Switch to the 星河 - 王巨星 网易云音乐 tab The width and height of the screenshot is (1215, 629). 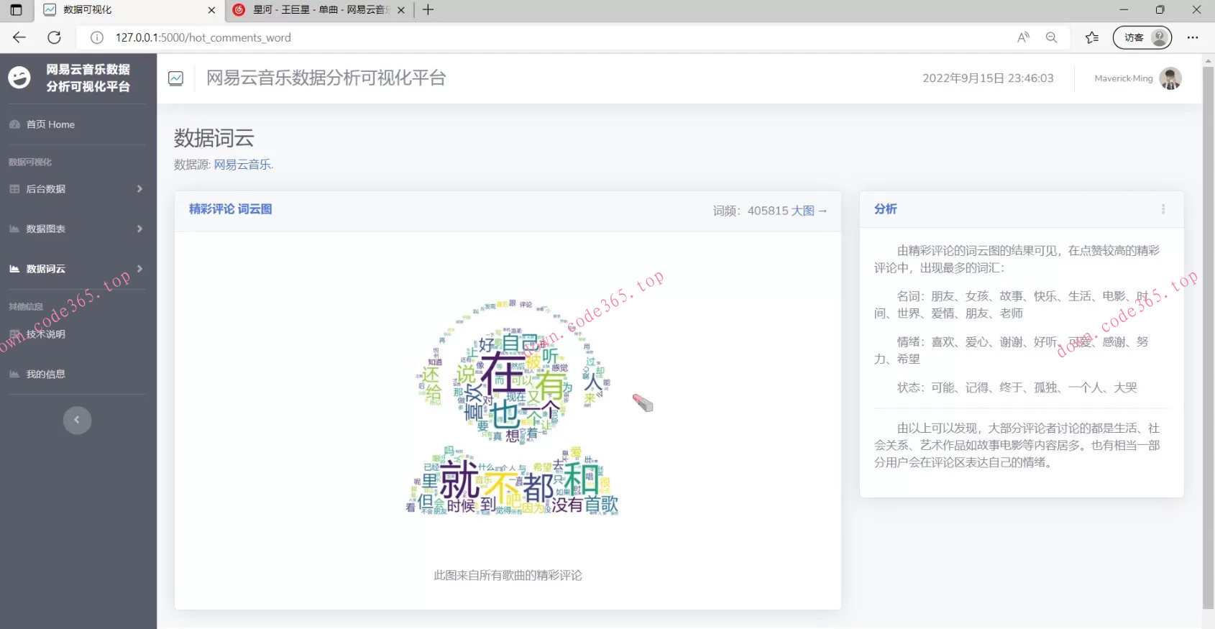319,10
